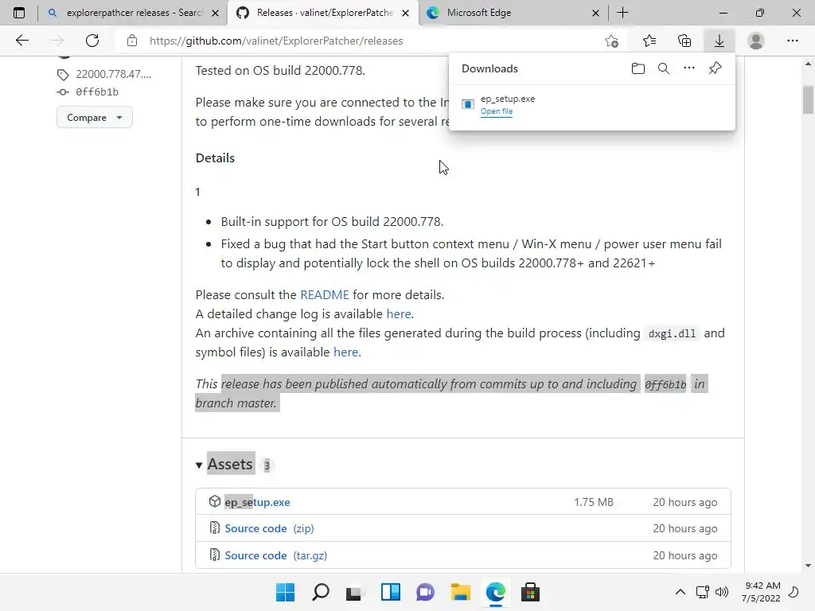Open a new browser tab
This screenshot has height=611, width=815.
pos(622,13)
